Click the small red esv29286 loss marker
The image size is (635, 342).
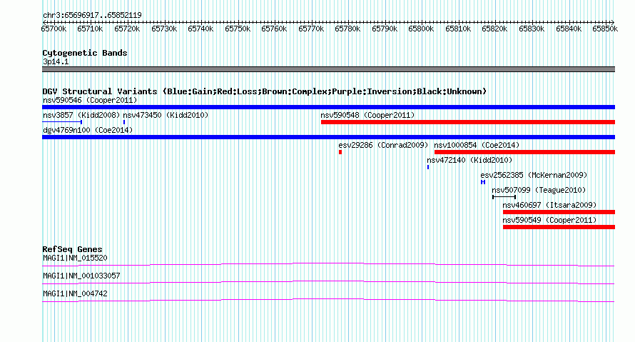(x=340, y=152)
